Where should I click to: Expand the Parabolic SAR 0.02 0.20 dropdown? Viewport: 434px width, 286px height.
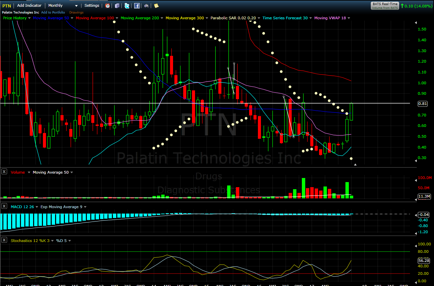click(259, 18)
